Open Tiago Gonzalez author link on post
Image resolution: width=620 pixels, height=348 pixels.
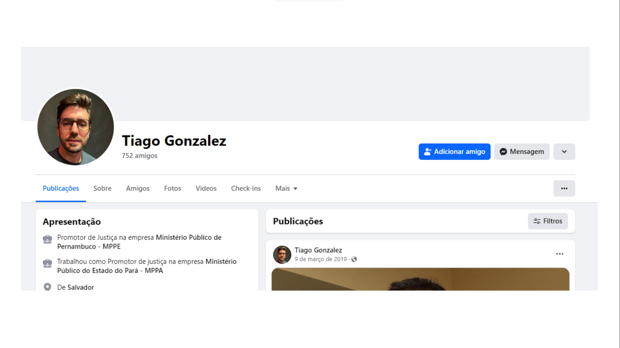coord(318,250)
